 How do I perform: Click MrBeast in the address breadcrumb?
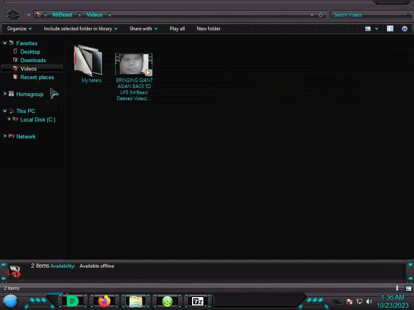click(x=62, y=15)
